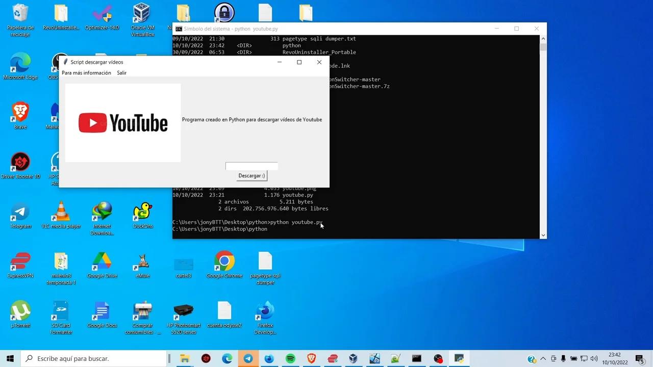Click the video URL input field
This screenshot has height=367, width=653.
click(251, 166)
